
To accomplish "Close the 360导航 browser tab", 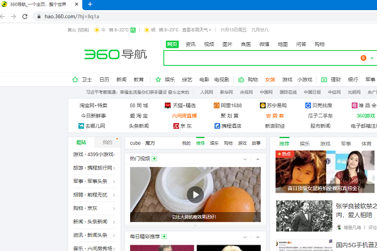I will point(77,4).
